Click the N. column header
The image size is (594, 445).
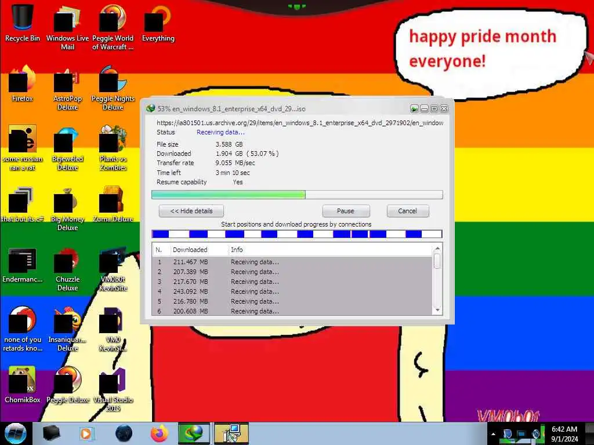(x=161, y=250)
